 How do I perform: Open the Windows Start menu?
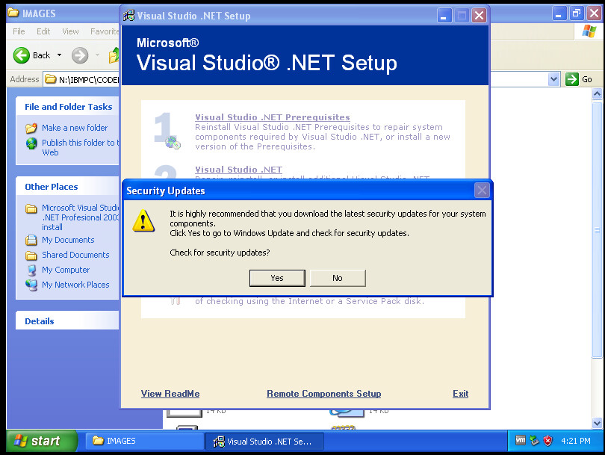click(42, 441)
